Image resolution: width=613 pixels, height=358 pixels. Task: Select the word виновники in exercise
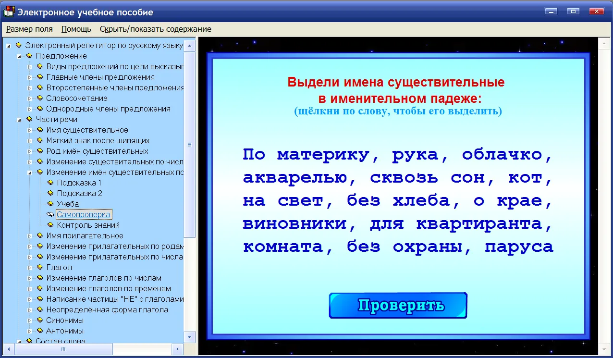295,224
